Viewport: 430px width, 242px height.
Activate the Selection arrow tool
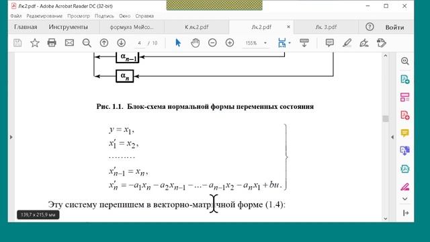click(x=178, y=43)
